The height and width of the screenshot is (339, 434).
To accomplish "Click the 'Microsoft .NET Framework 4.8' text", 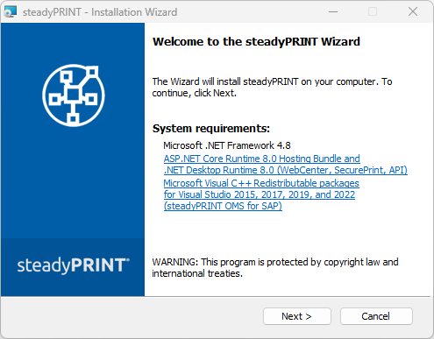I will click(x=227, y=145).
